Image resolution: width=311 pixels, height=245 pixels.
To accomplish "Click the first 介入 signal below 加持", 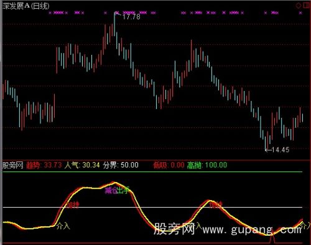I will click(x=63, y=226).
